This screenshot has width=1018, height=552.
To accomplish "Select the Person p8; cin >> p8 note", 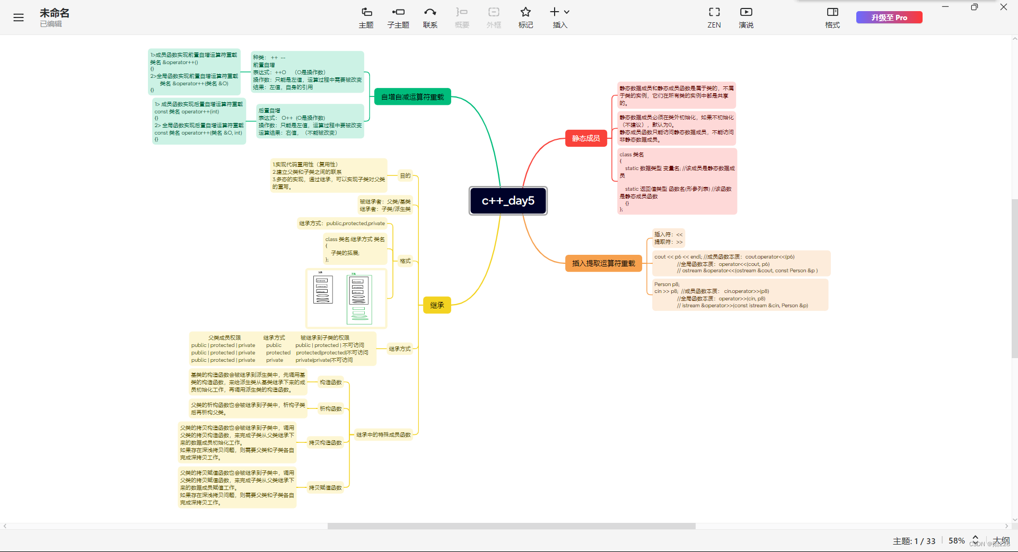I will [740, 295].
